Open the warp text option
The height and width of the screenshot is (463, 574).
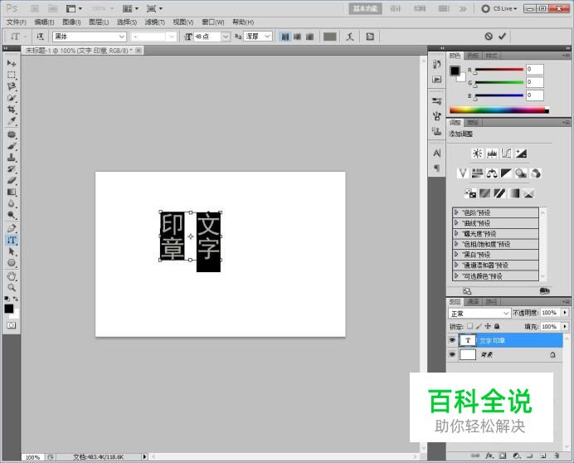point(350,37)
